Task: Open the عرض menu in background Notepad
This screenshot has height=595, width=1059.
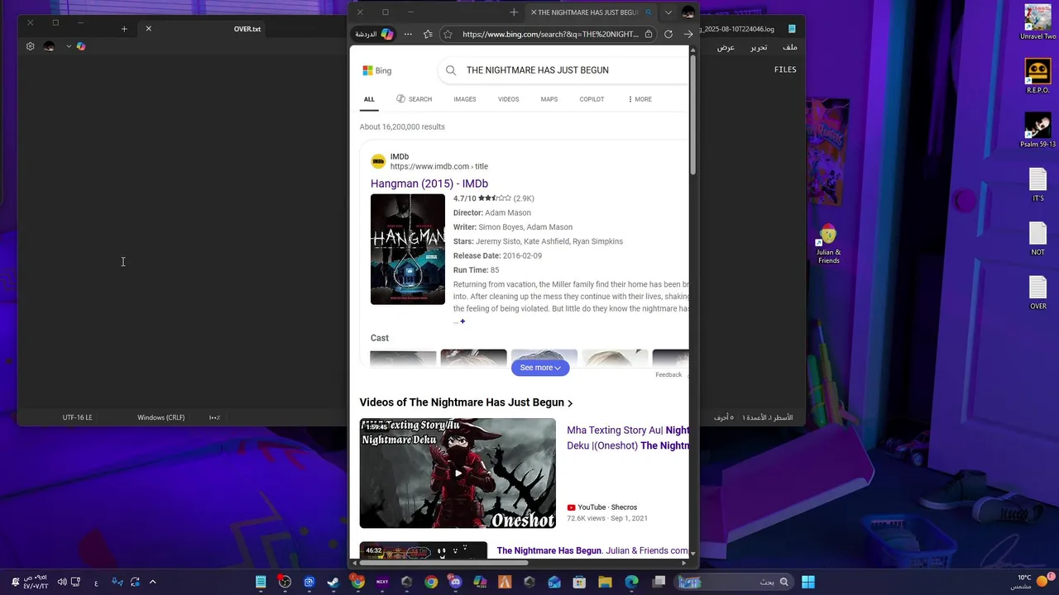Action: click(x=726, y=47)
